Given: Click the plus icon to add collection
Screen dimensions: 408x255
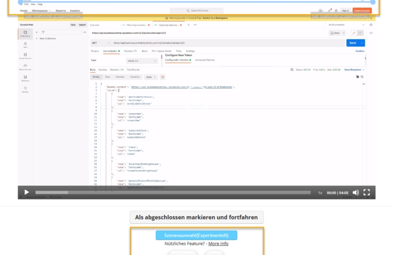Looking at the screenshot, I should 37,32.
